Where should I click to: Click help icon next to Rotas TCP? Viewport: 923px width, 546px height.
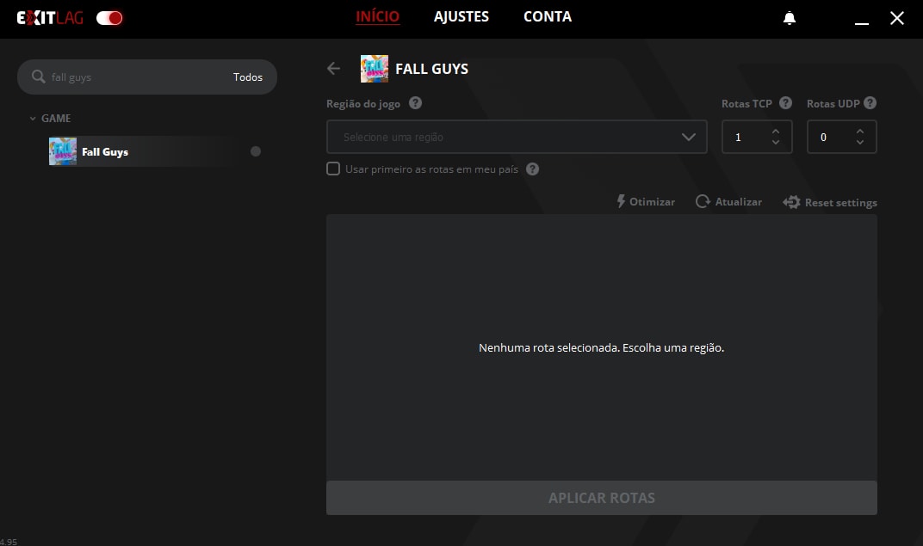tap(785, 103)
